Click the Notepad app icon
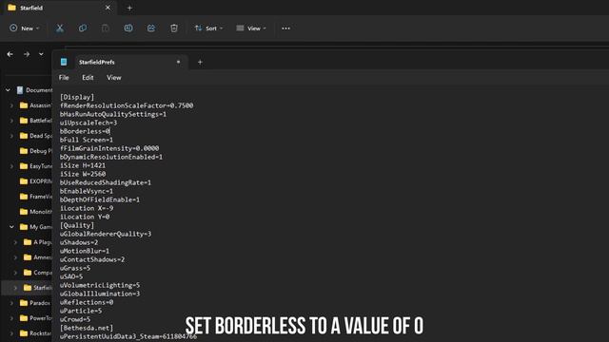The height and width of the screenshot is (342, 609). 64,62
